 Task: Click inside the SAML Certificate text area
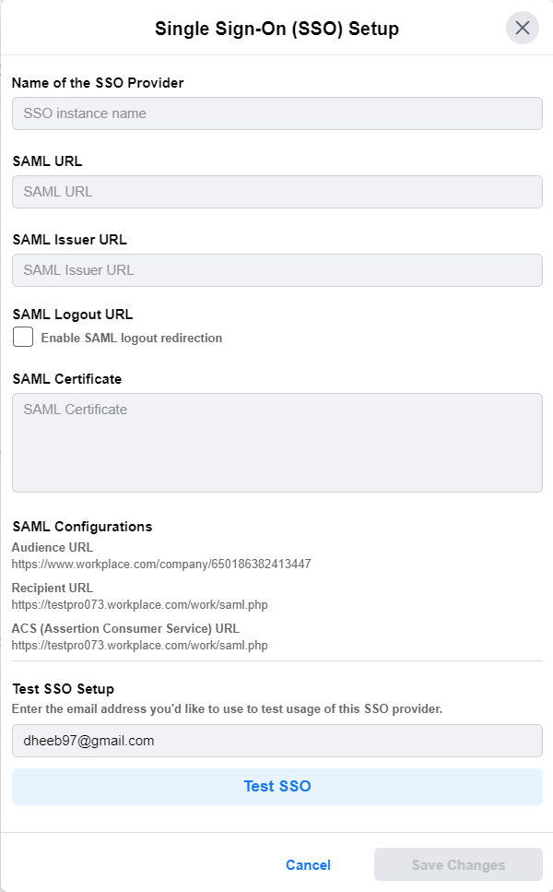click(276, 443)
